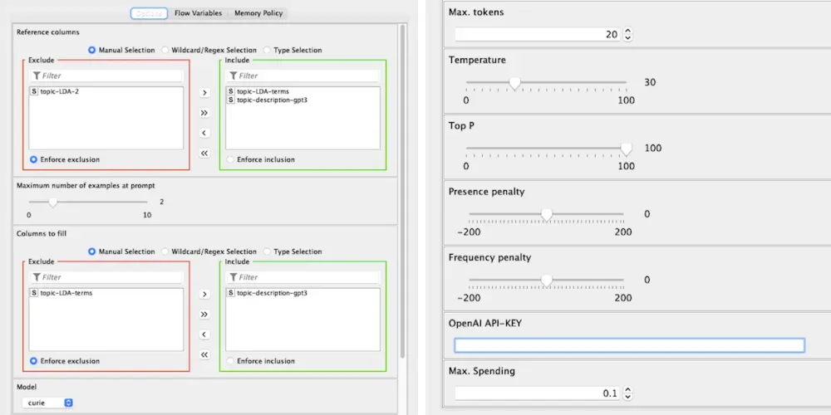Decrease Max. Spending with the down arrow
This screenshot has height=415, width=831.
coord(628,397)
